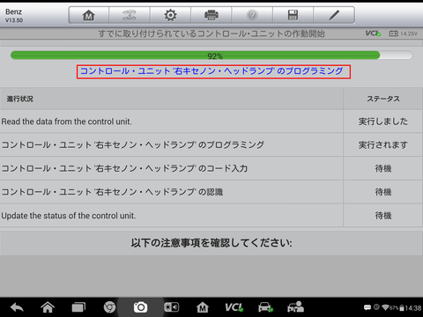Click the 'ステータス' column header
This screenshot has width=423, height=317.
(x=383, y=99)
